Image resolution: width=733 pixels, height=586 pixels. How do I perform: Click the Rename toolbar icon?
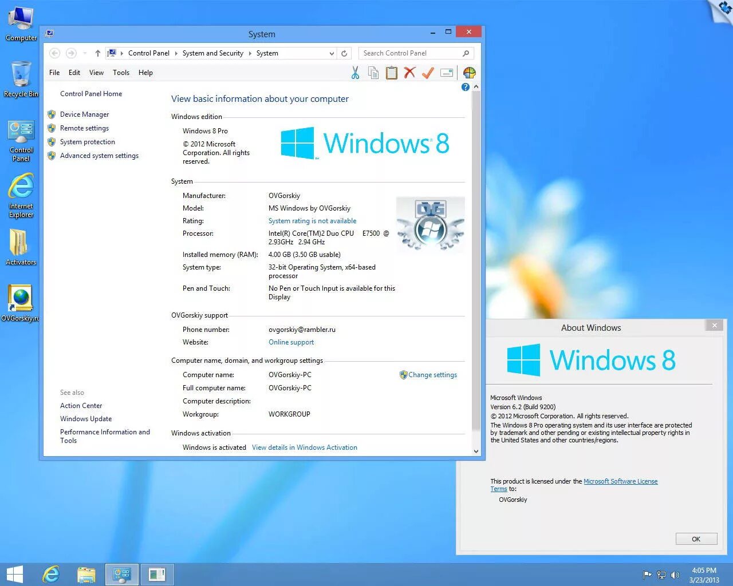pos(447,73)
